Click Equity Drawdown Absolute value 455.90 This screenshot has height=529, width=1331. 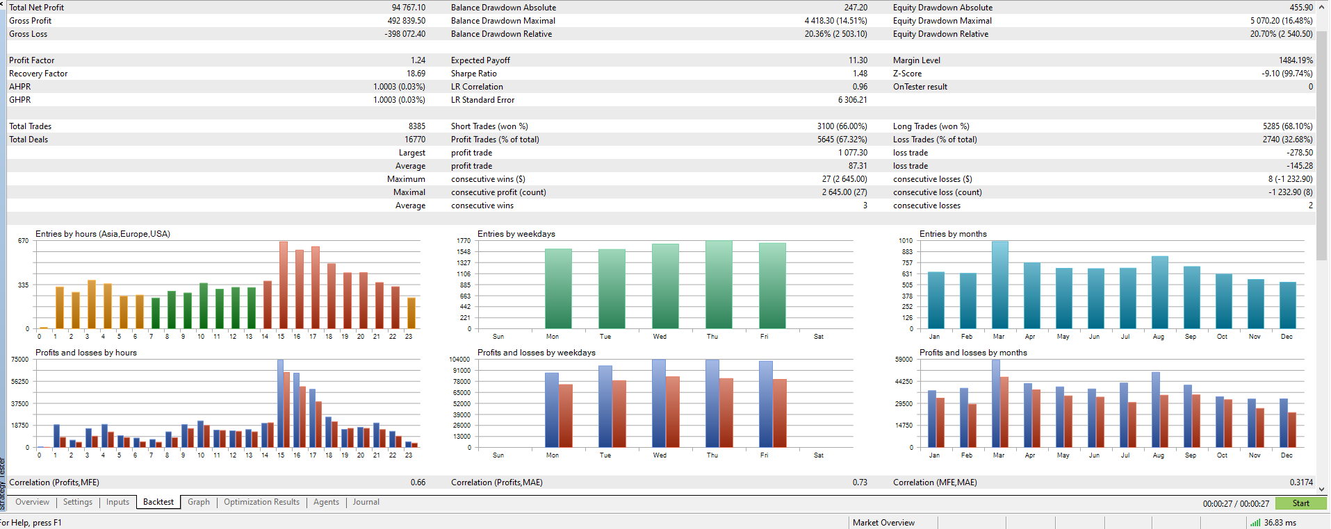[1301, 8]
